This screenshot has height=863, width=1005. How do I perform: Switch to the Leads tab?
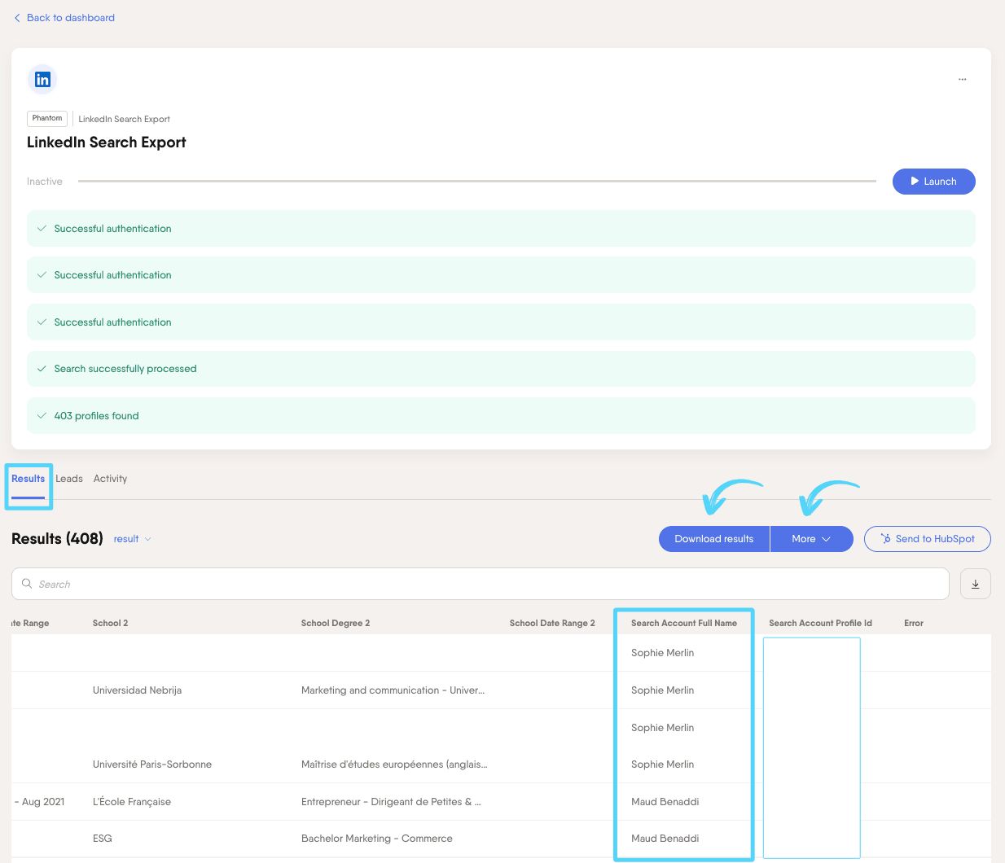pyautogui.click(x=69, y=479)
